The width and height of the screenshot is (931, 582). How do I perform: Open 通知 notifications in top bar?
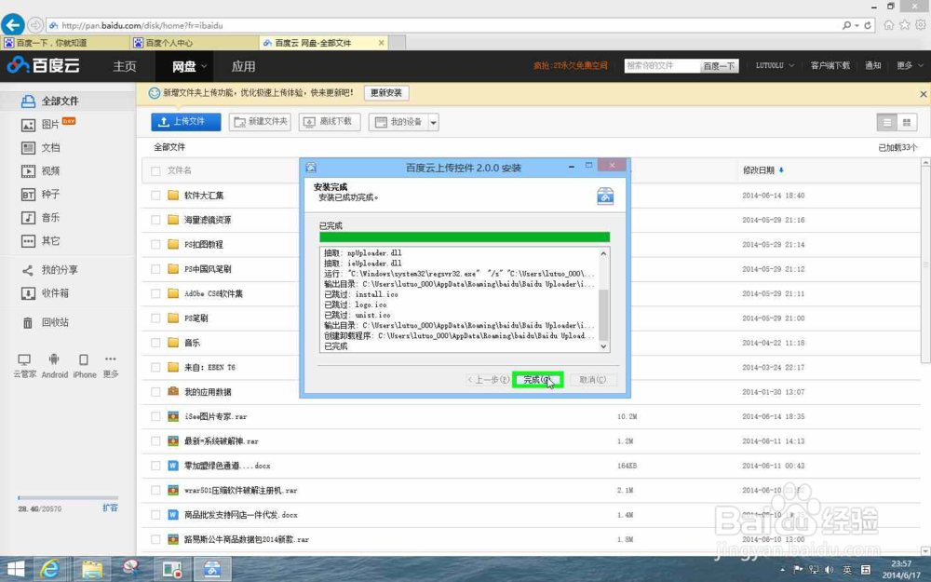pos(873,65)
